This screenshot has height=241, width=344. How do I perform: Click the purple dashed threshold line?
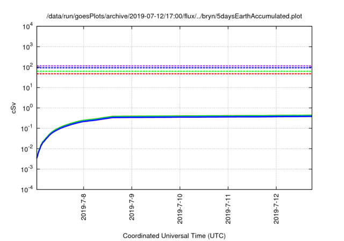[174, 66]
